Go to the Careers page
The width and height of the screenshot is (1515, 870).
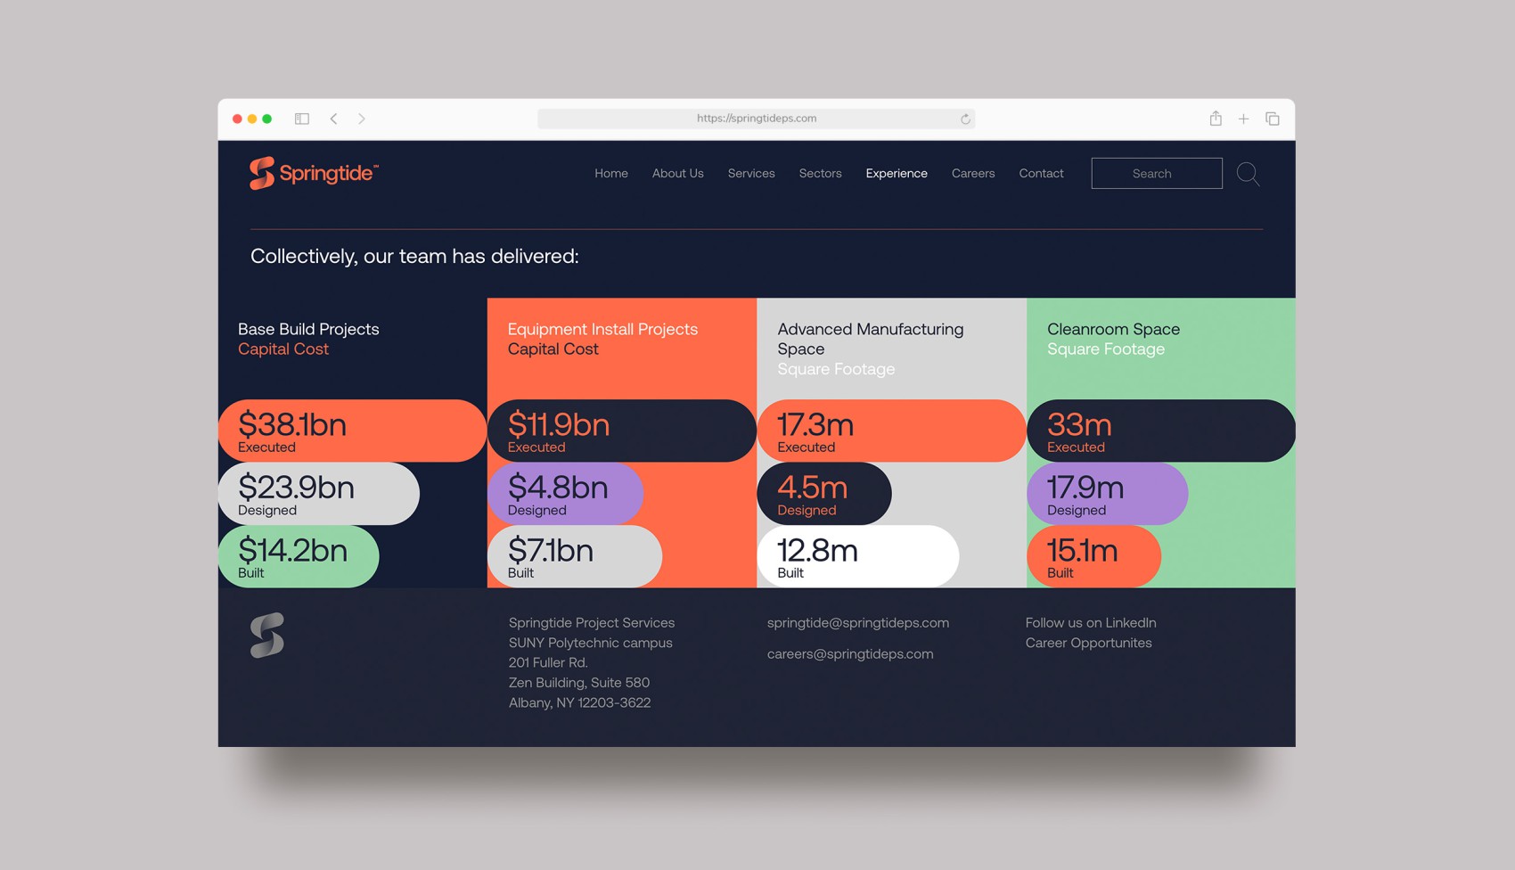[972, 174]
